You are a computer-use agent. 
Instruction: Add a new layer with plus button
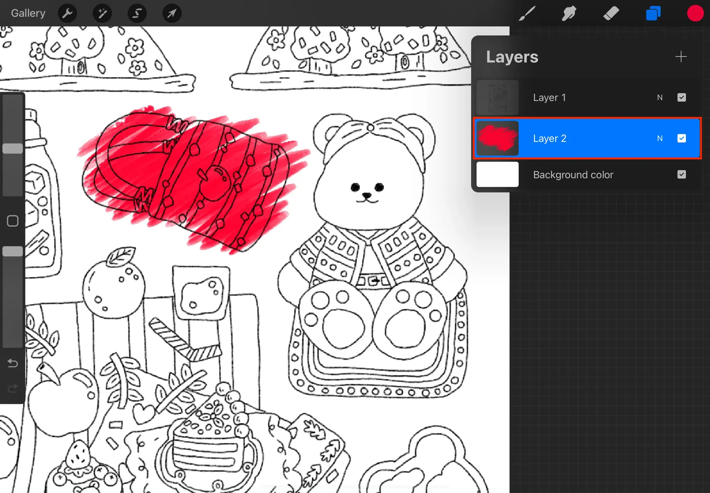(681, 57)
